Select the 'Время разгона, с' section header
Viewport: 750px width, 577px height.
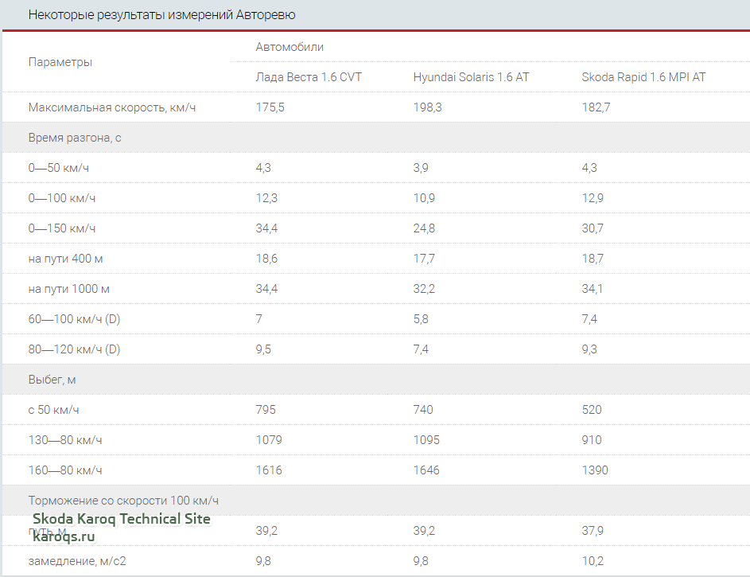tap(75, 138)
